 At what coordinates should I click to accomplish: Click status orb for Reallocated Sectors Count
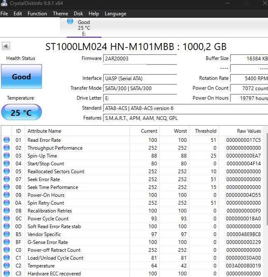pyautogui.click(x=7, y=171)
